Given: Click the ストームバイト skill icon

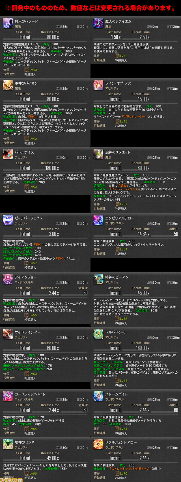Looking at the screenshot, I should (98, 396).
